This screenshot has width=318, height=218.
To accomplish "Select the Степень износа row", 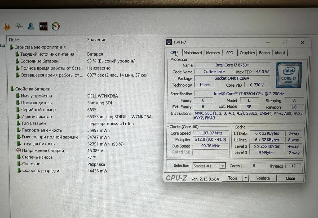I will click(37, 157).
